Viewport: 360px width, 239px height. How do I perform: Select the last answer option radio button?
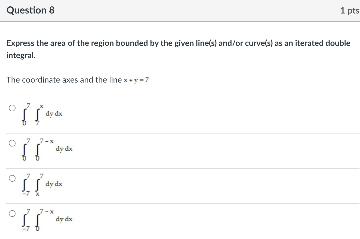pyautogui.click(x=12, y=214)
